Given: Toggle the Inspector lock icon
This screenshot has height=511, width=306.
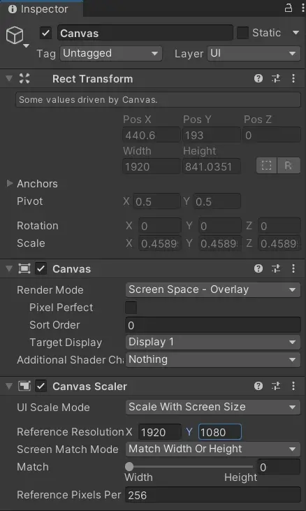Looking at the screenshot, I should [x=288, y=8].
